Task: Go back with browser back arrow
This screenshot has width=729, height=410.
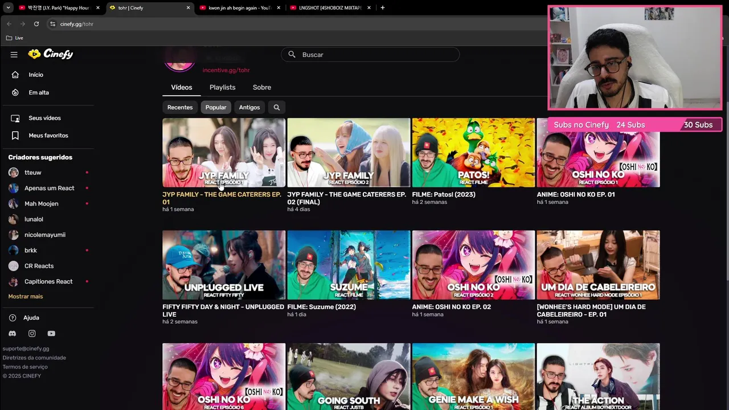Action: (9, 24)
